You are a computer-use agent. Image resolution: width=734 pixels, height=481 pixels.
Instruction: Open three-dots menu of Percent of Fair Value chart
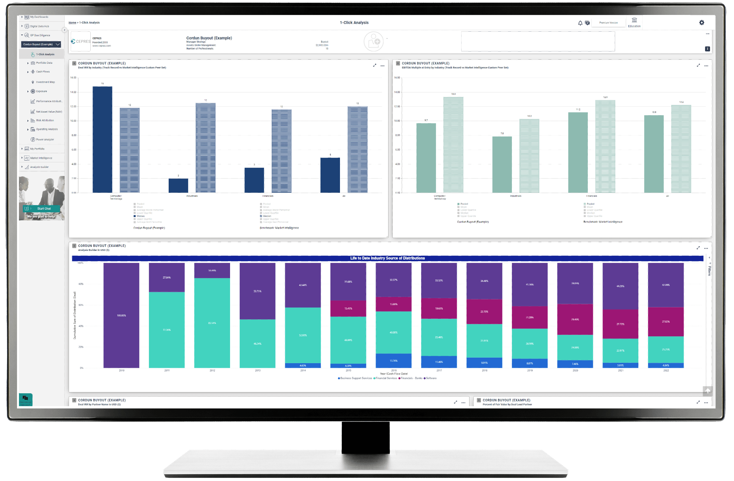(x=706, y=403)
